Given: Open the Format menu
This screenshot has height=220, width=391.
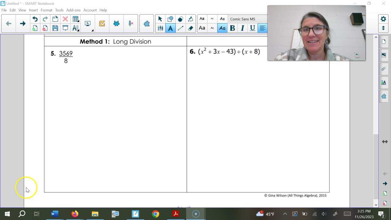Looking at the screenshot, I should (x=46, y=10).
